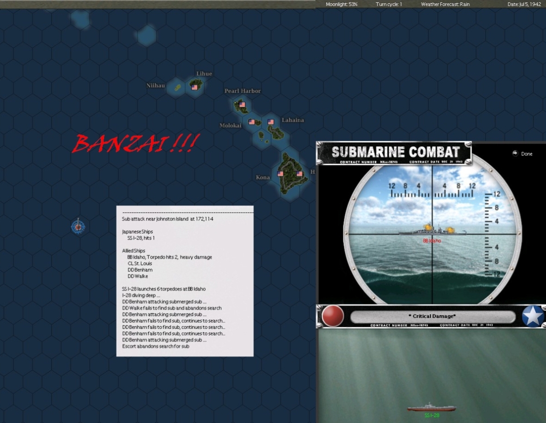Click 'Escort abandons search for sub' line
Screen dimensions: 546x423
click(x=155, y=346)
